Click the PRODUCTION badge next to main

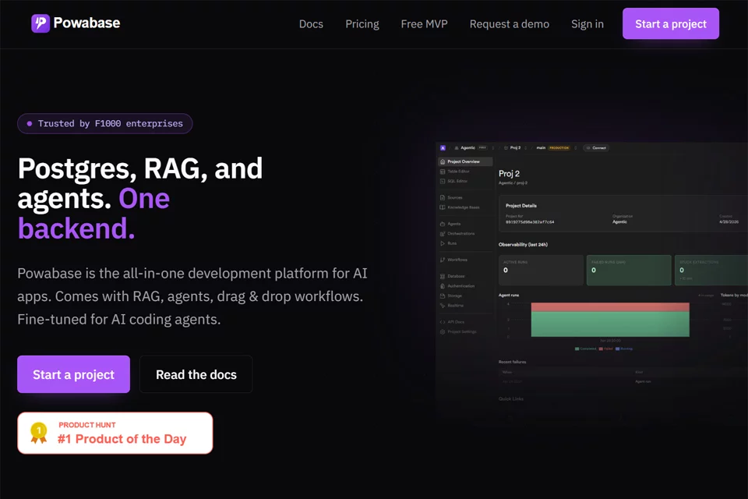coord(559,148)
